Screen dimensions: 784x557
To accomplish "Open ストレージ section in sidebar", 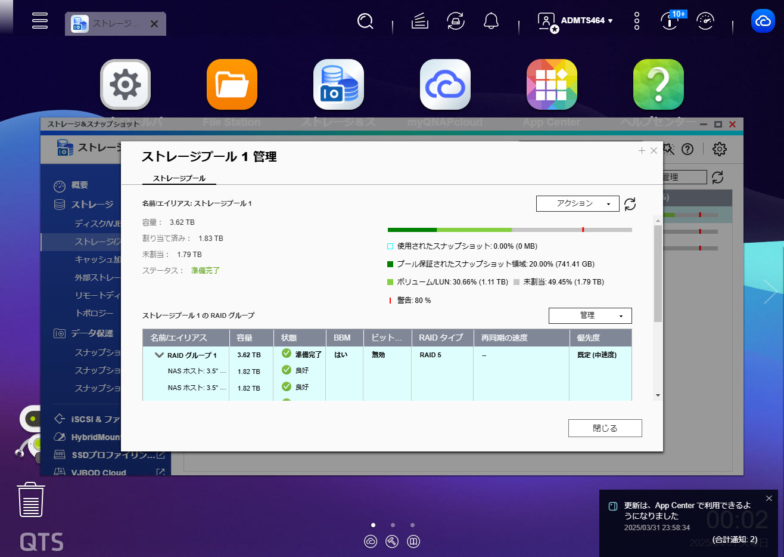I will [x=92, y=205].
